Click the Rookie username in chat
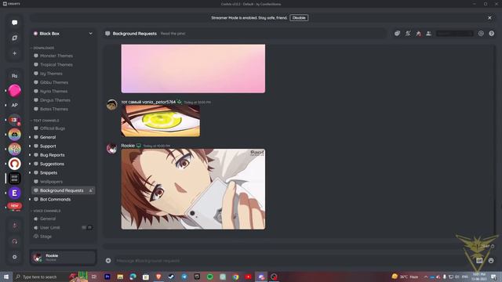This screenshot has width=502, height=282. coord(128,146)
